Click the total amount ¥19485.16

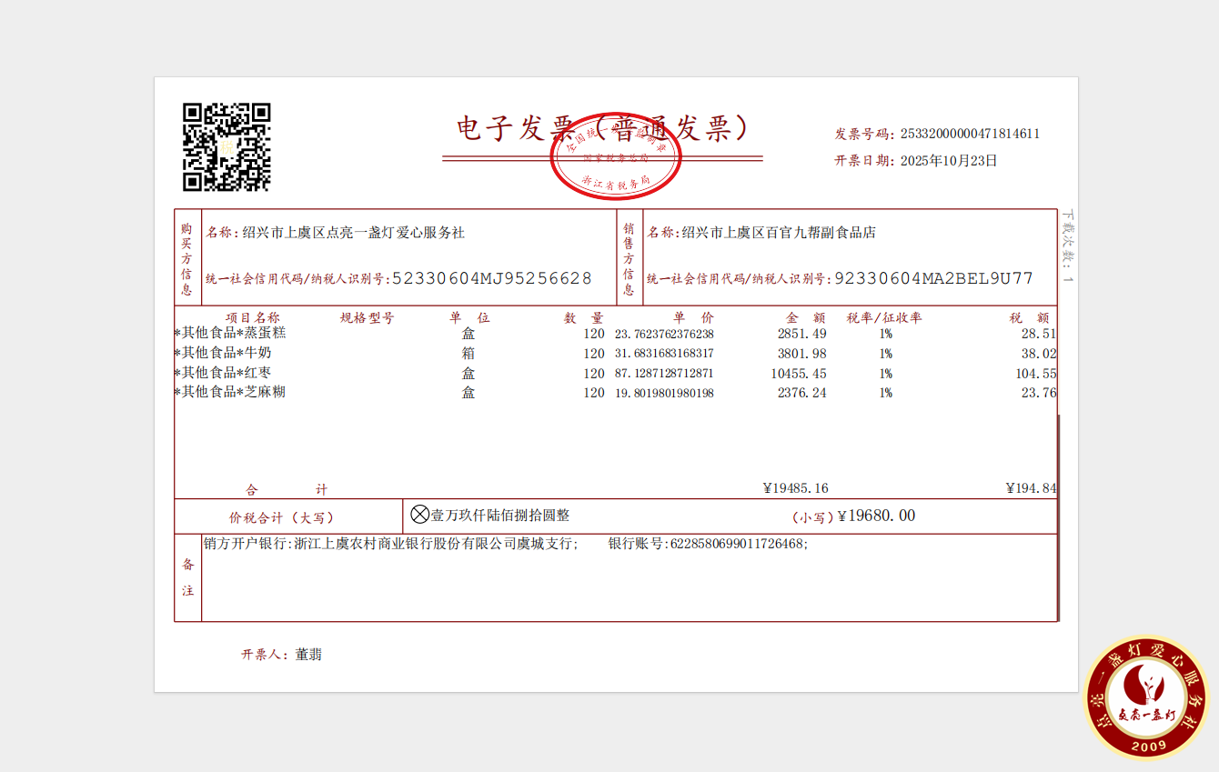[x=795, y=488]
